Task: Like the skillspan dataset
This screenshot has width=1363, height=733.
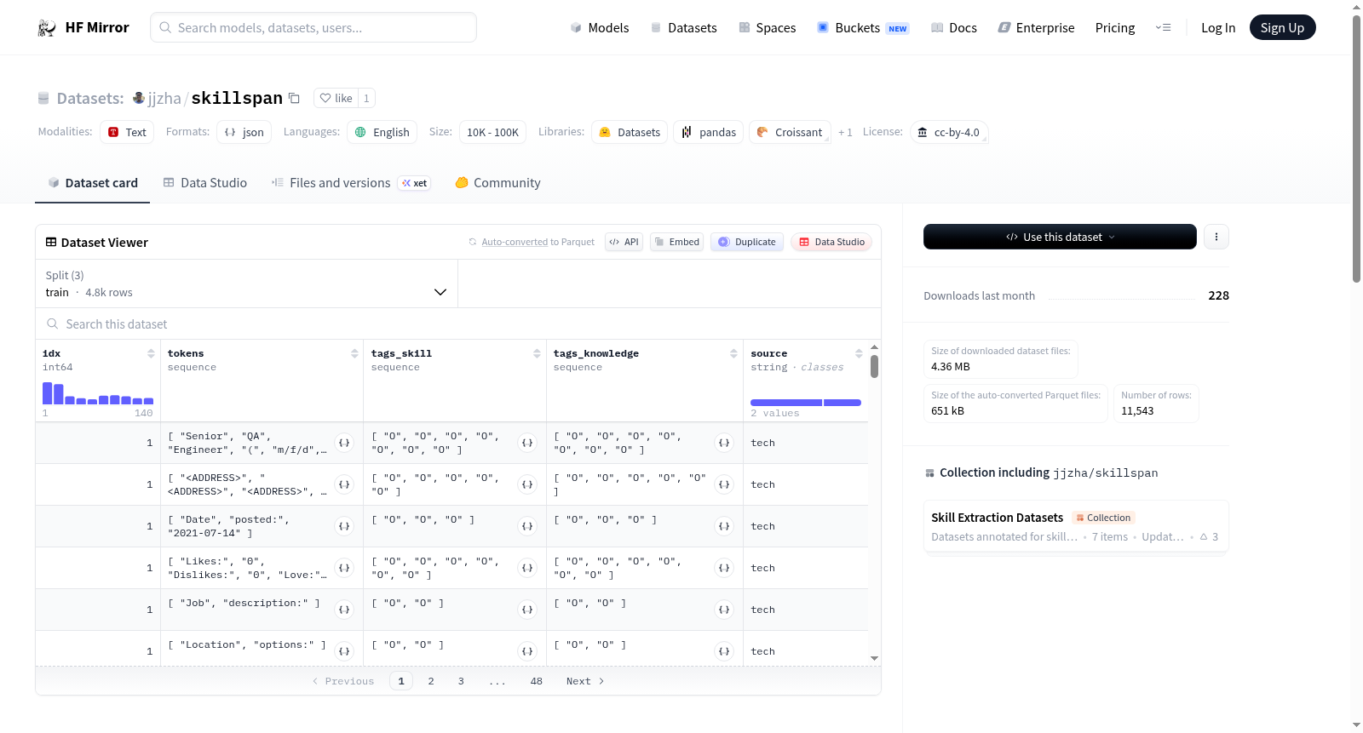Action: [336, 98]
